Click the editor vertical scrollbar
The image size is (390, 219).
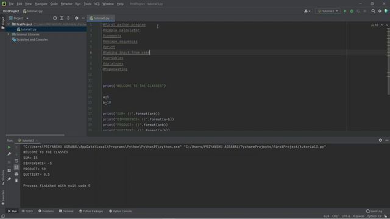(389, 62)
